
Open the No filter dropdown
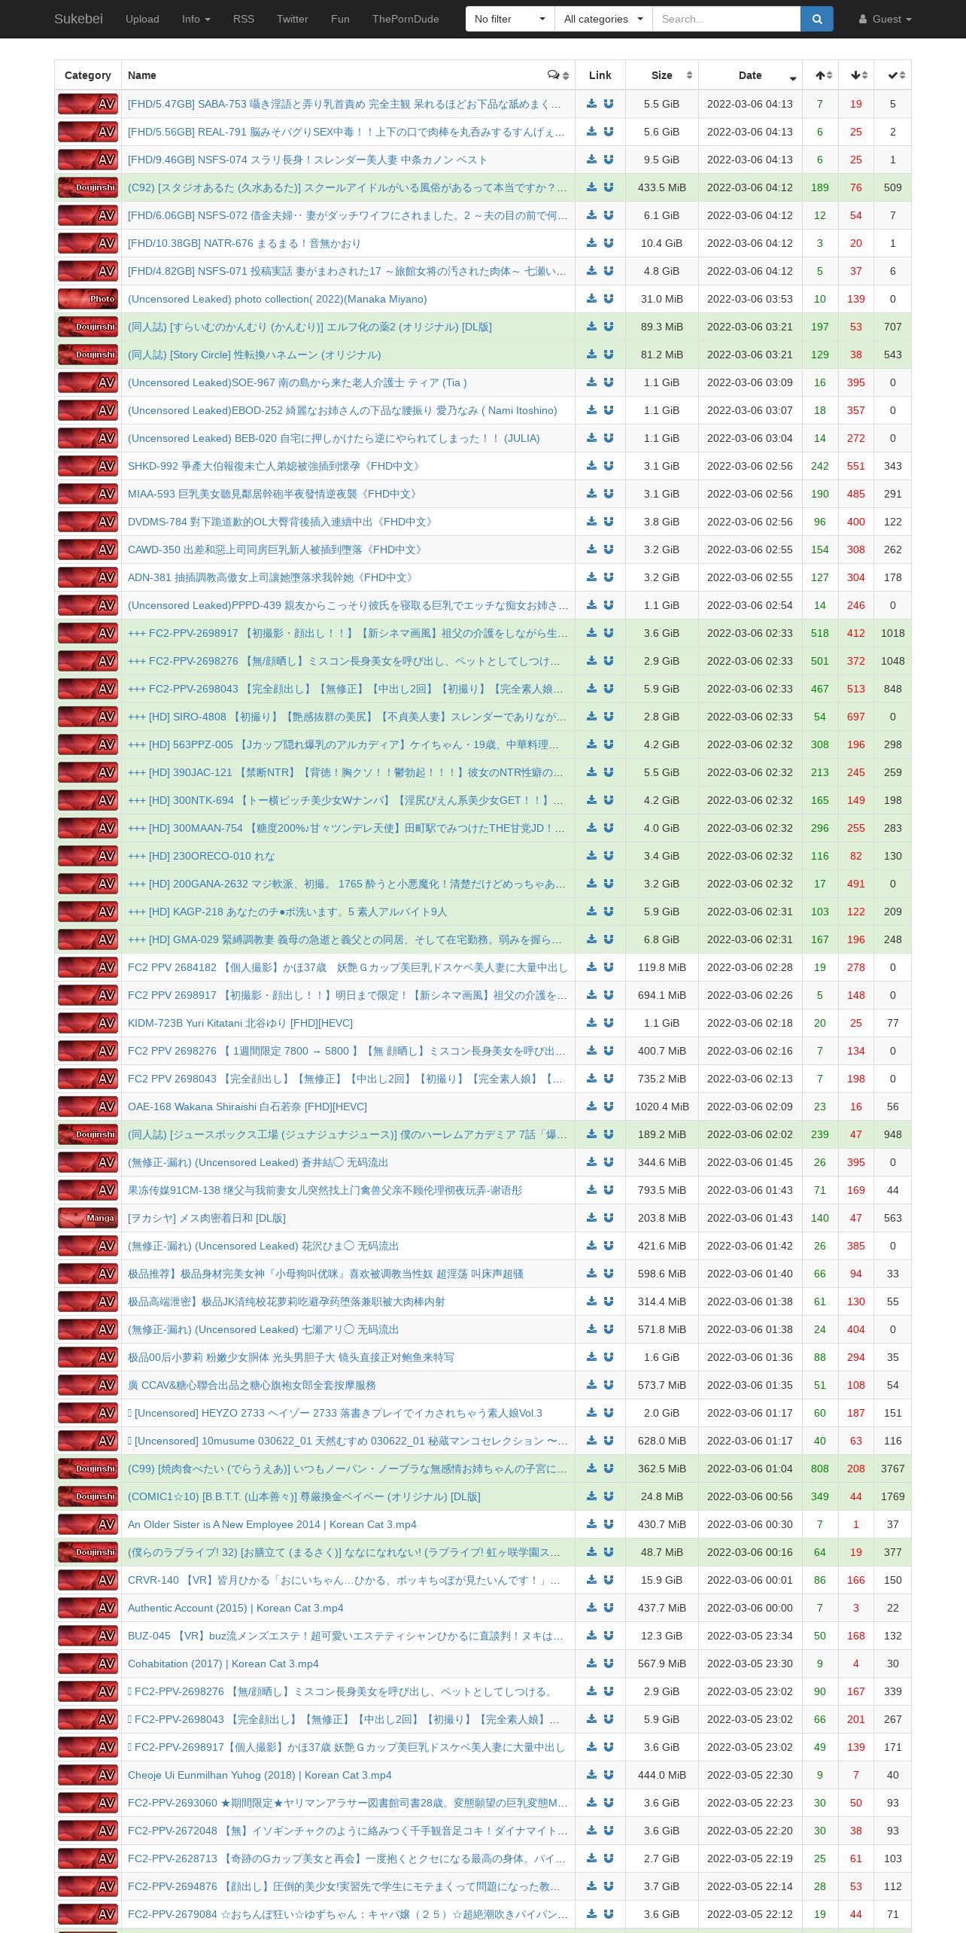pyautogui.click(x=510, y=19)
